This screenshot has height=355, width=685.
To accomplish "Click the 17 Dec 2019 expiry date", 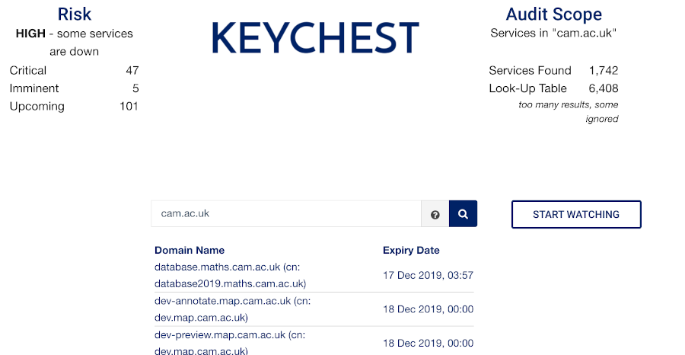I will (428, 275).
